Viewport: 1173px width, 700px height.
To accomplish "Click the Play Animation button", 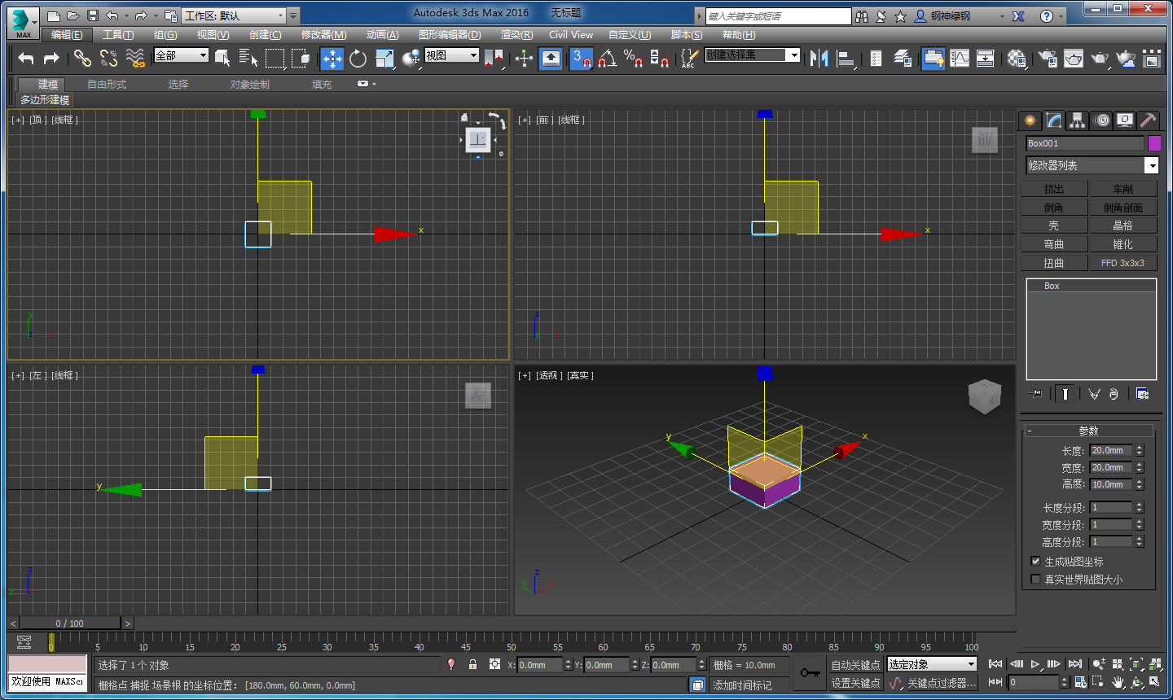I will (1035, 664).
